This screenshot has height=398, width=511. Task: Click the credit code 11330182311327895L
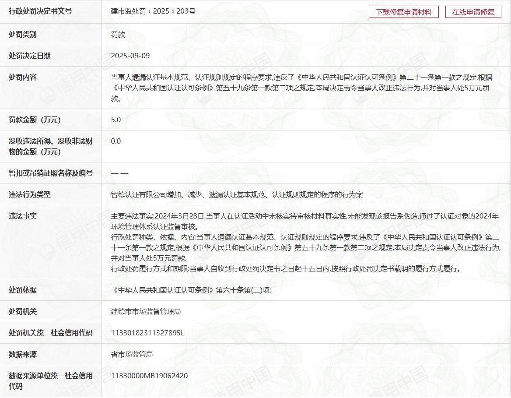[147, 333]
